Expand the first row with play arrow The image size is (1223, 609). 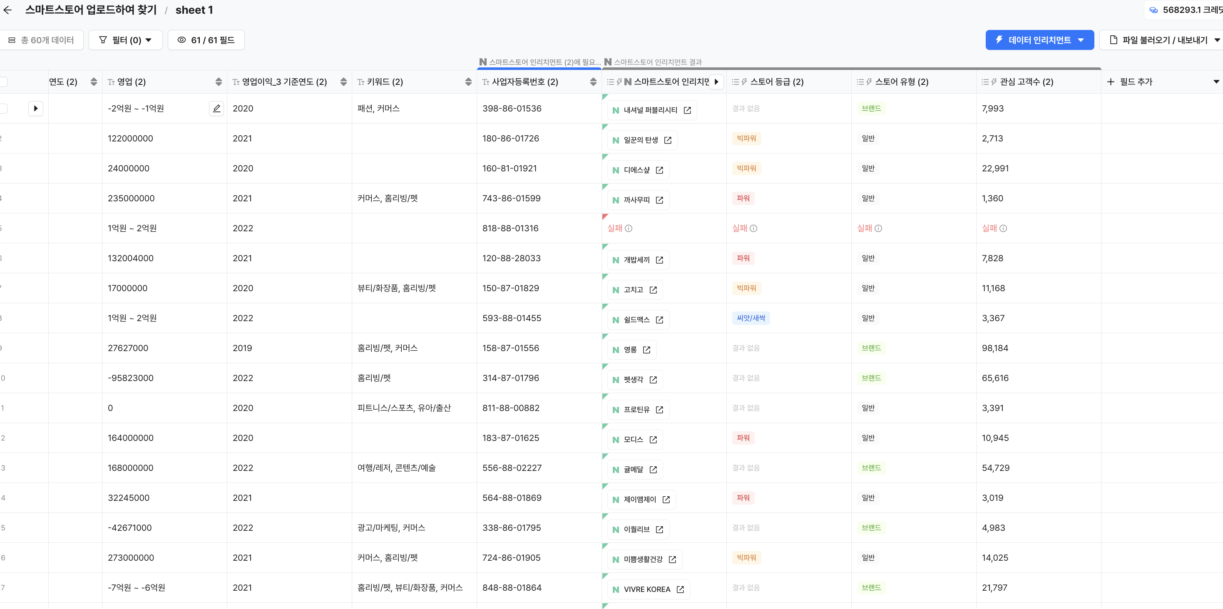[36, 109]
